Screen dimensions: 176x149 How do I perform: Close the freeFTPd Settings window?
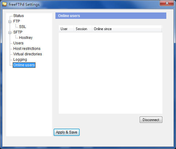tap(167, 3)
